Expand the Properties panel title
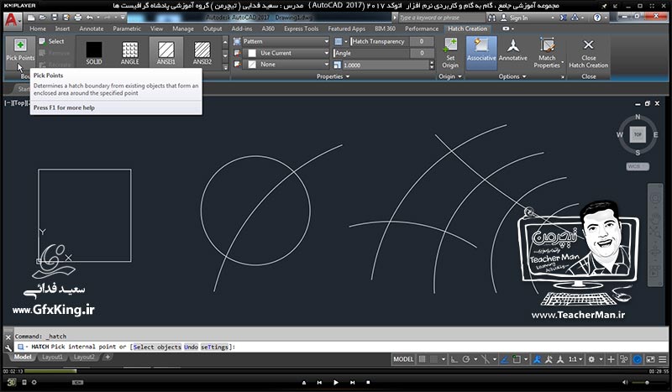 pyautogui.click(x=333, y=76)
